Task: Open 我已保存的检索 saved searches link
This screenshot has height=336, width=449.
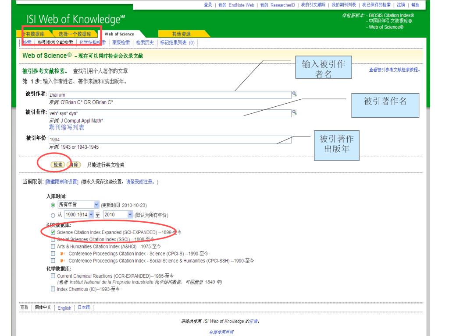Action: [x=376, y=5]
